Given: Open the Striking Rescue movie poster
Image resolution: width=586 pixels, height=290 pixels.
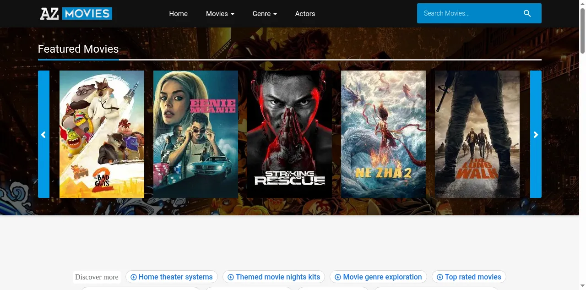Looking at the screenshot, I should (289, 134).
